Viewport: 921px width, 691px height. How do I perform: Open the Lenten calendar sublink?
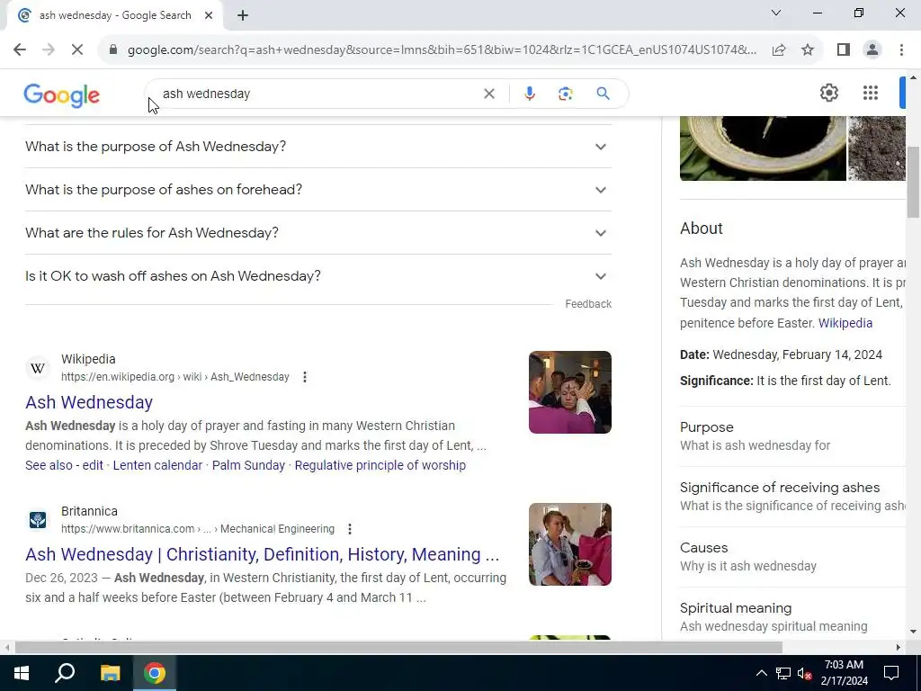click(x=157, y=465)
